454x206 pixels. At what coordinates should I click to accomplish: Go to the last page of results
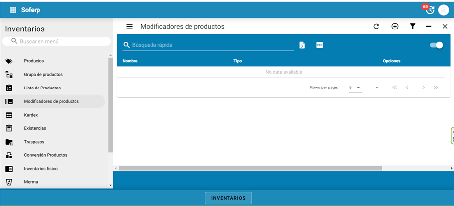(x=436, y=88)
